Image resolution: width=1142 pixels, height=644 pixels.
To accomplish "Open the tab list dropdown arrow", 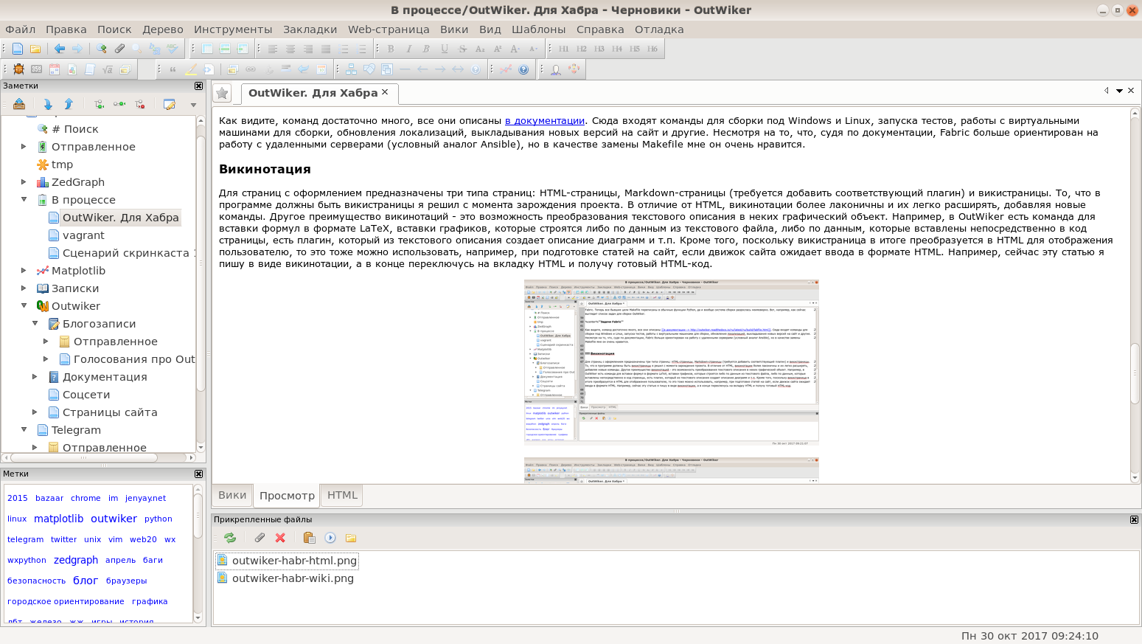I will coord(1119,91).
